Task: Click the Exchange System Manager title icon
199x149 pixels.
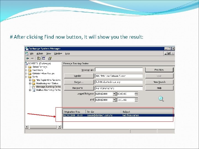Action: pyautogui.click(x=27, y=49)
